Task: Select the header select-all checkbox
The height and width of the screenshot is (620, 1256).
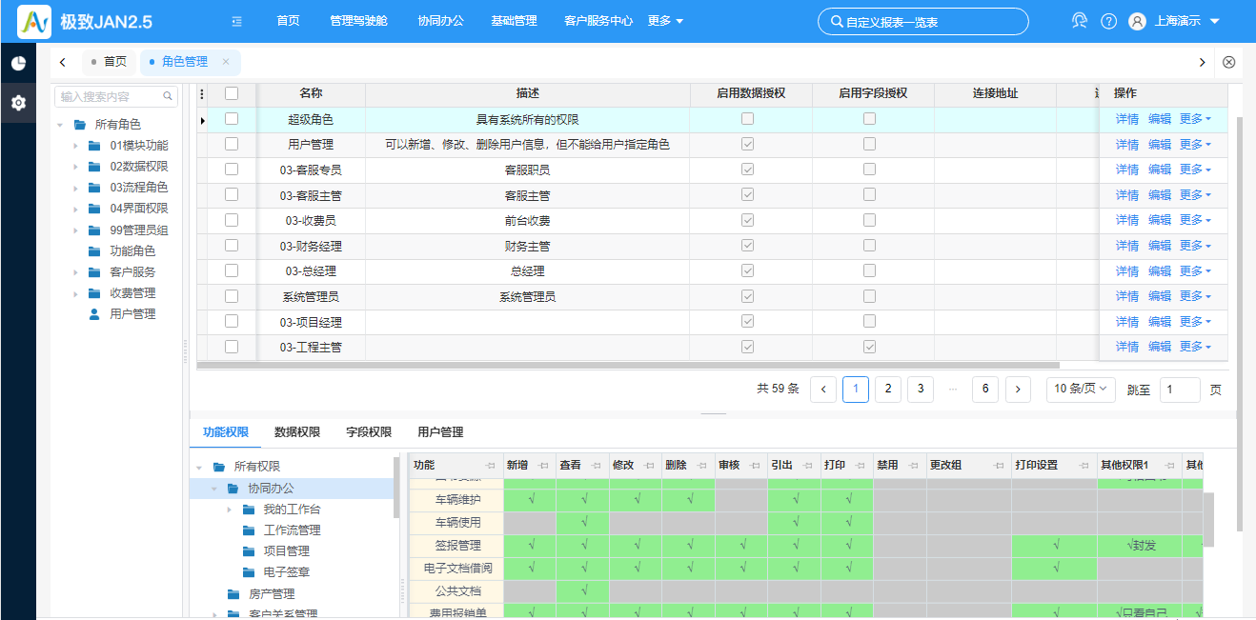Action: click(232, 93)
